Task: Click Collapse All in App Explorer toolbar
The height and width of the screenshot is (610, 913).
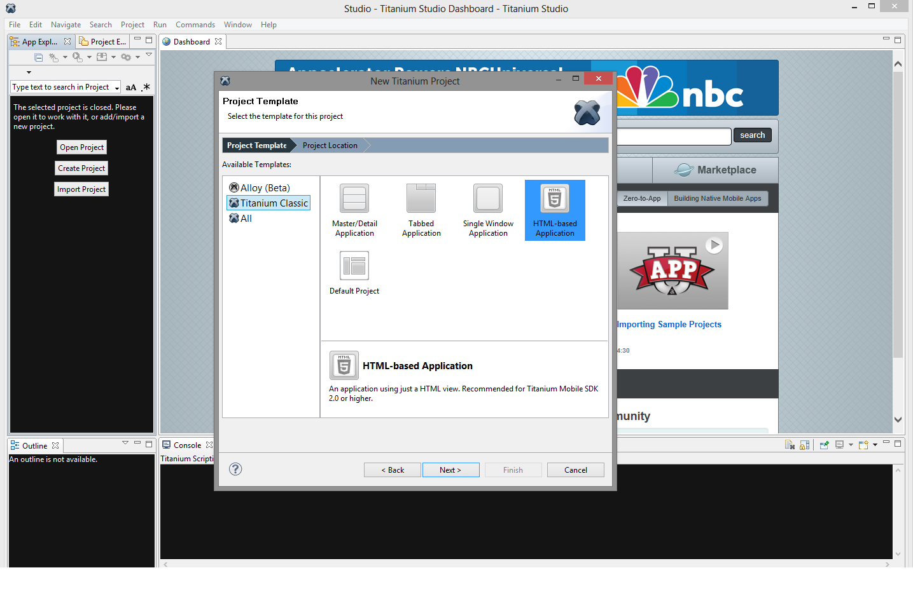Action: [38, 57]
